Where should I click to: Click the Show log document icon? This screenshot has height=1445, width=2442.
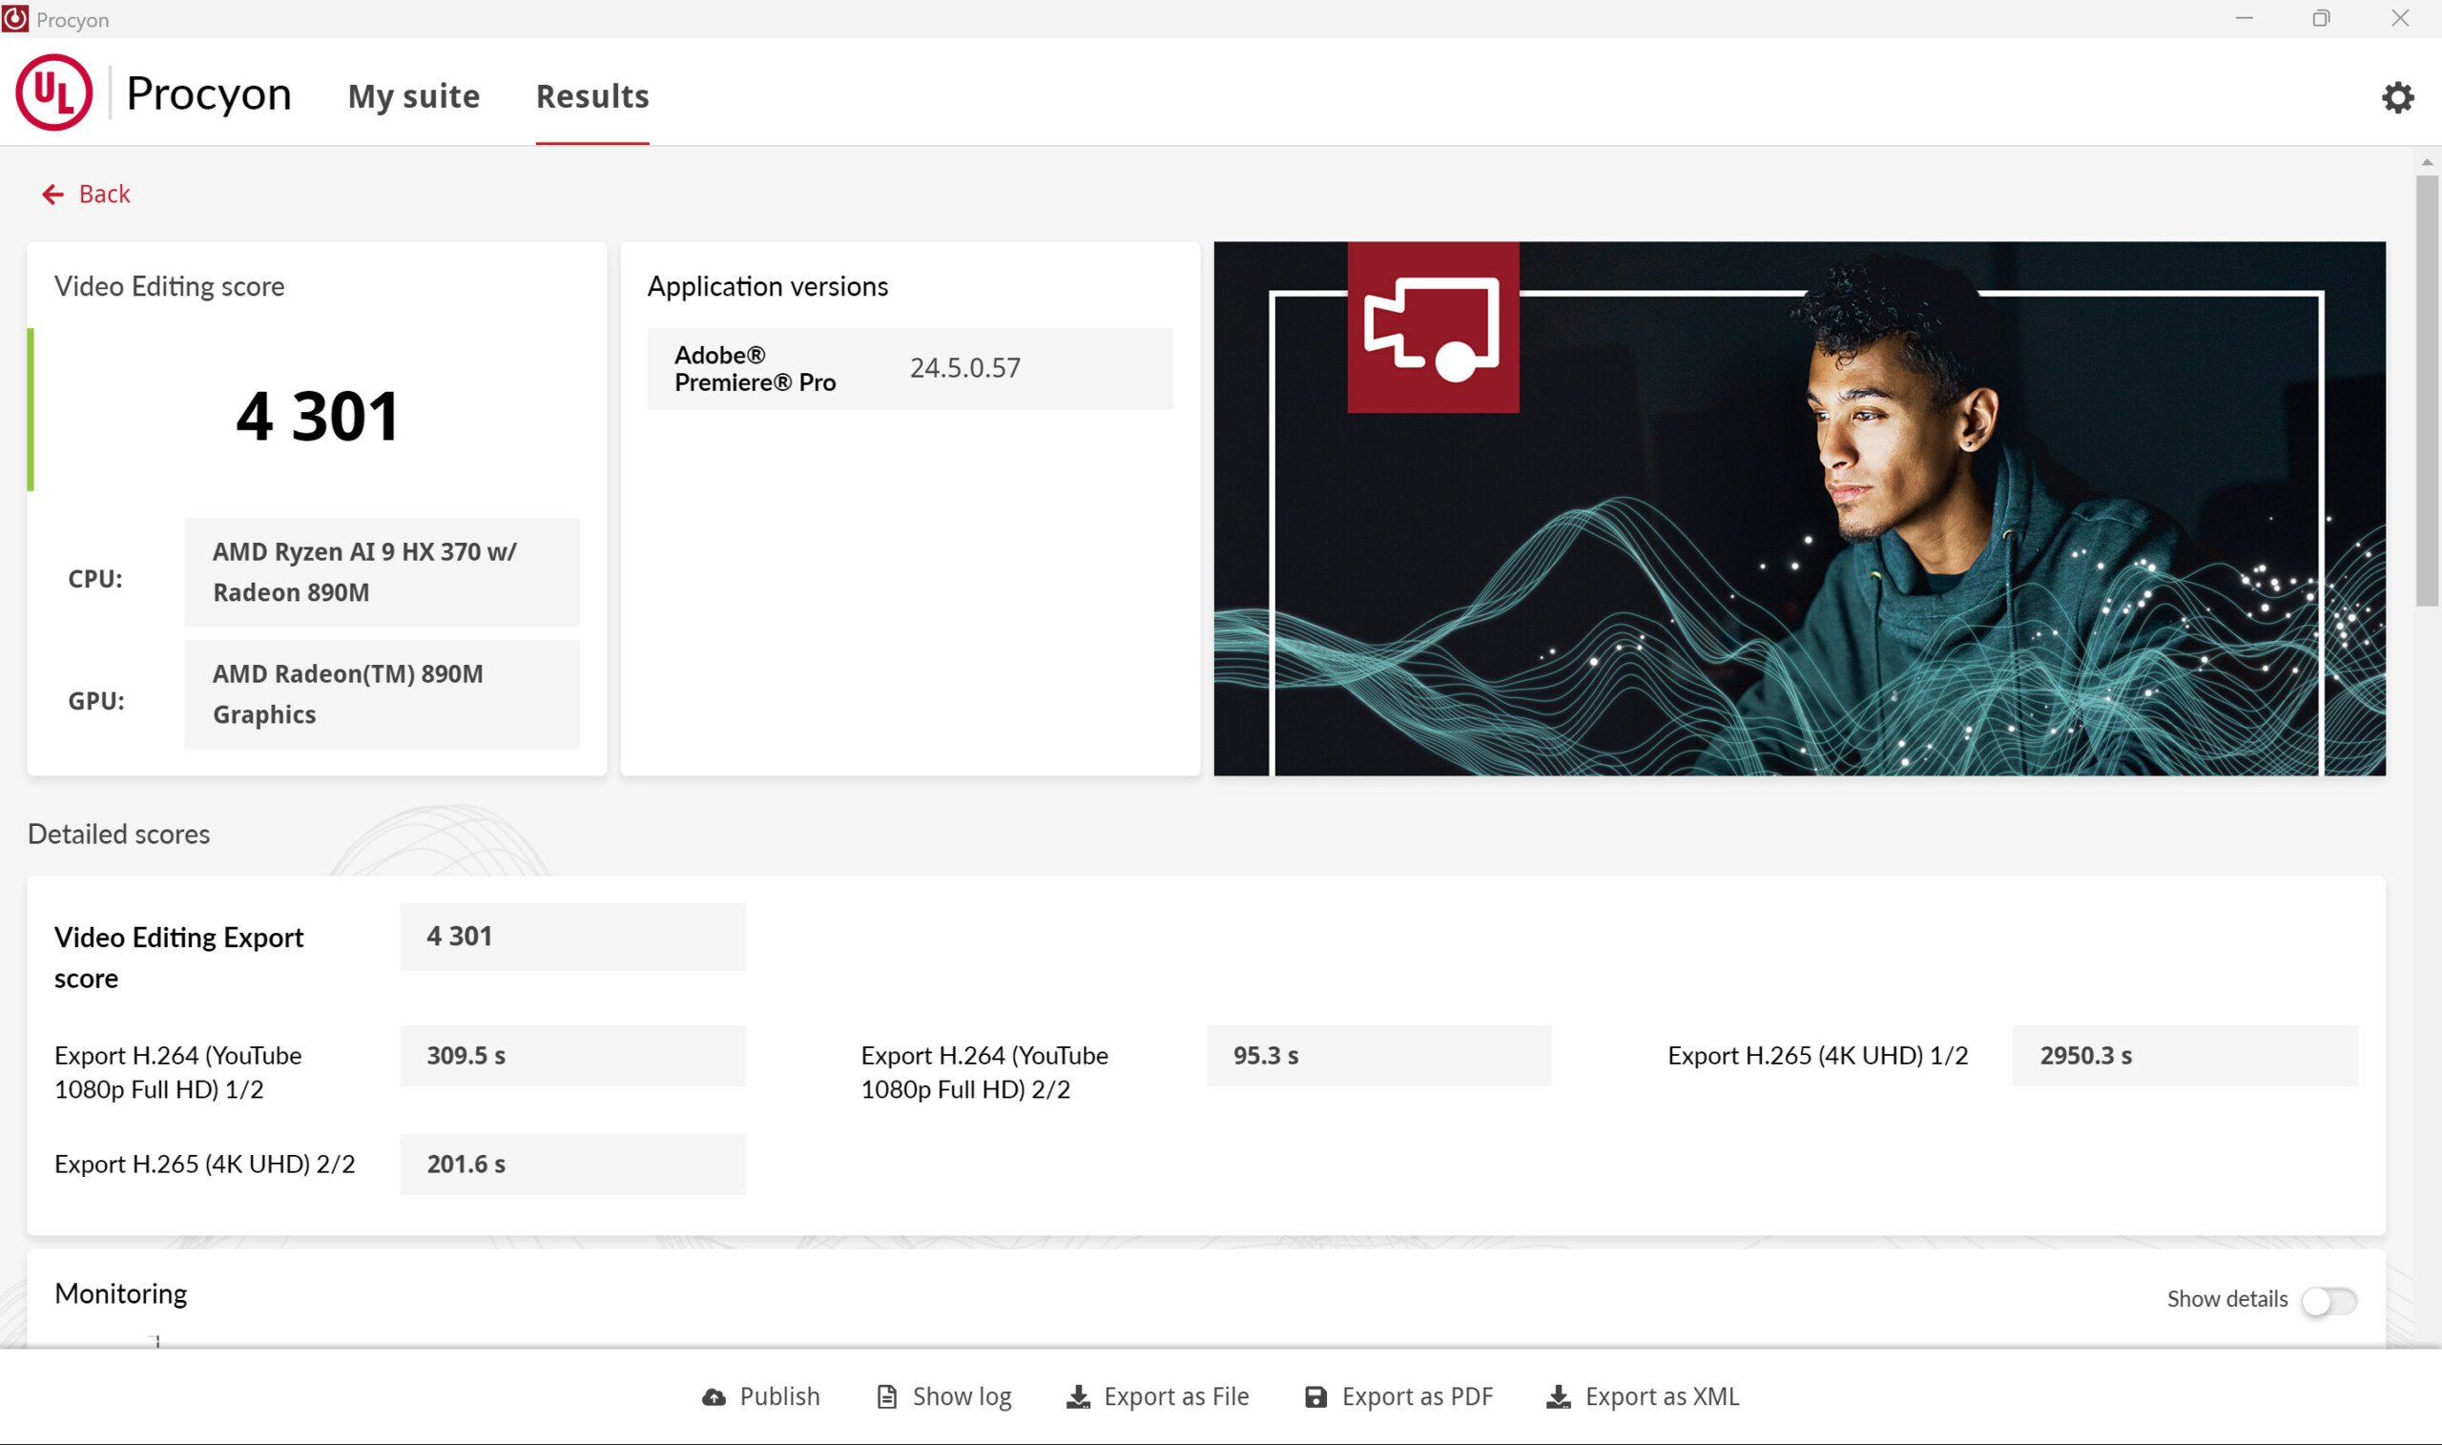[x=886, y=1397]
